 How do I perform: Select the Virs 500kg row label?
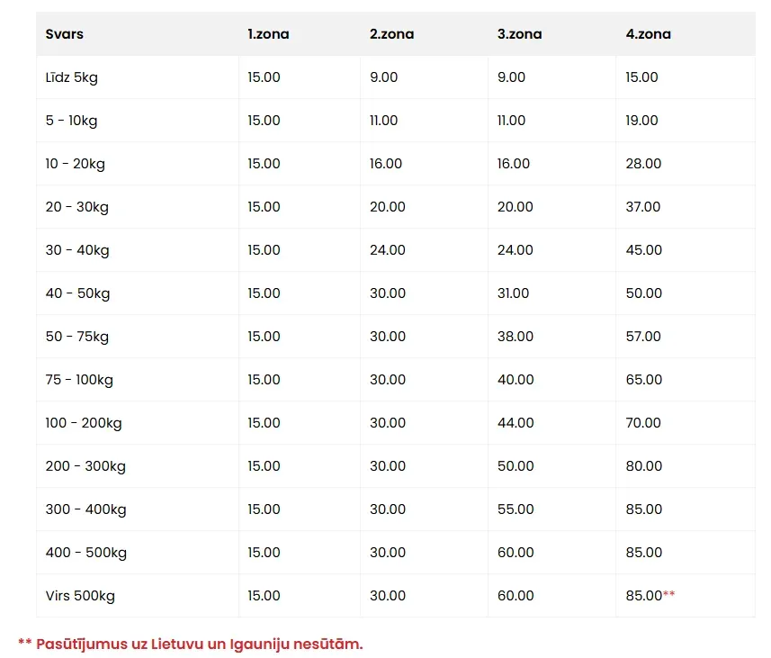[80, 596]
